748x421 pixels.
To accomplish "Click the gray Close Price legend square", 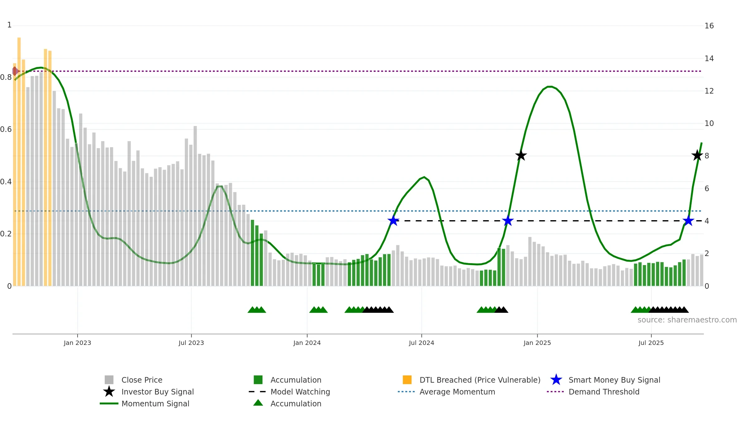I will [109, 380].
